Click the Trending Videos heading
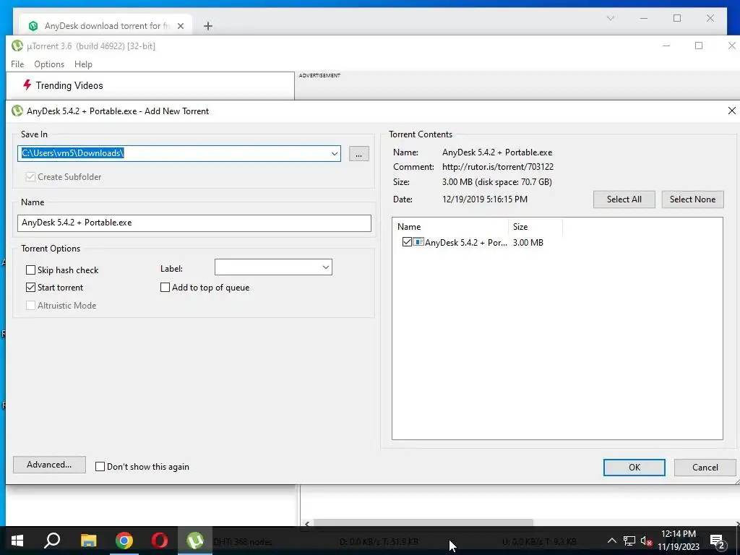Viewport: 740px width, 555px height. [69, 85]
